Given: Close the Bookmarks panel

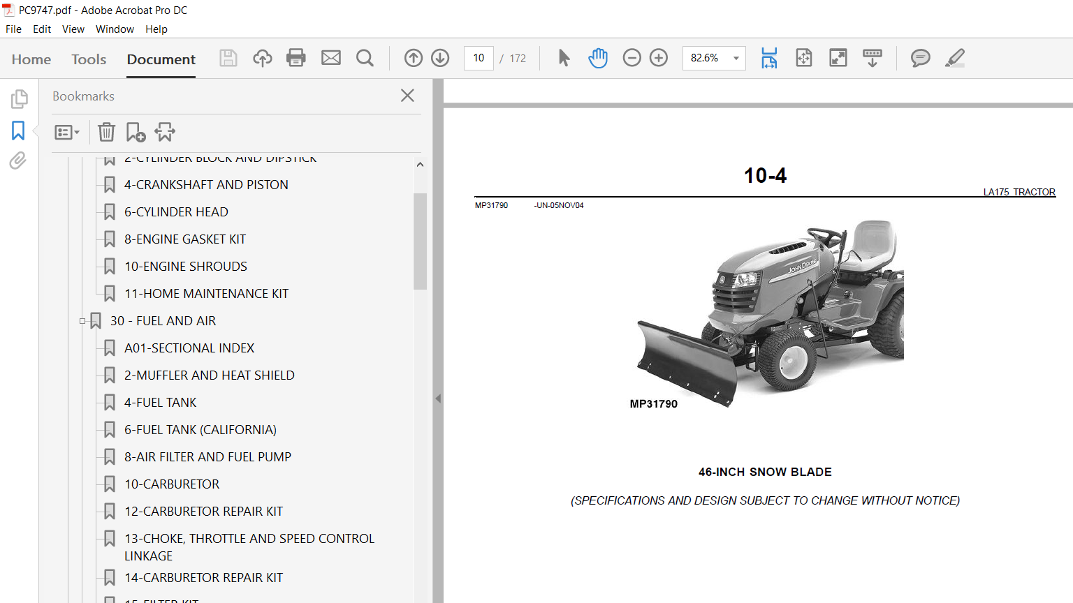Looking at the screenshot, I should [x=408, y=96].
